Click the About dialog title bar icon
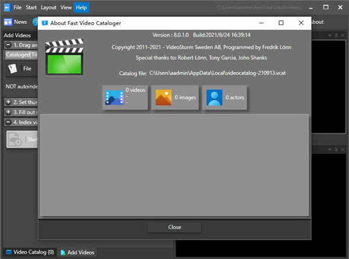This screenshot has width=349, height=259. pos(45,23)
